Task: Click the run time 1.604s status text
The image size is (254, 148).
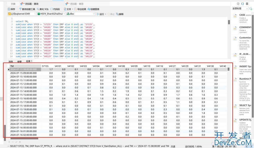Action: point(193,146)
